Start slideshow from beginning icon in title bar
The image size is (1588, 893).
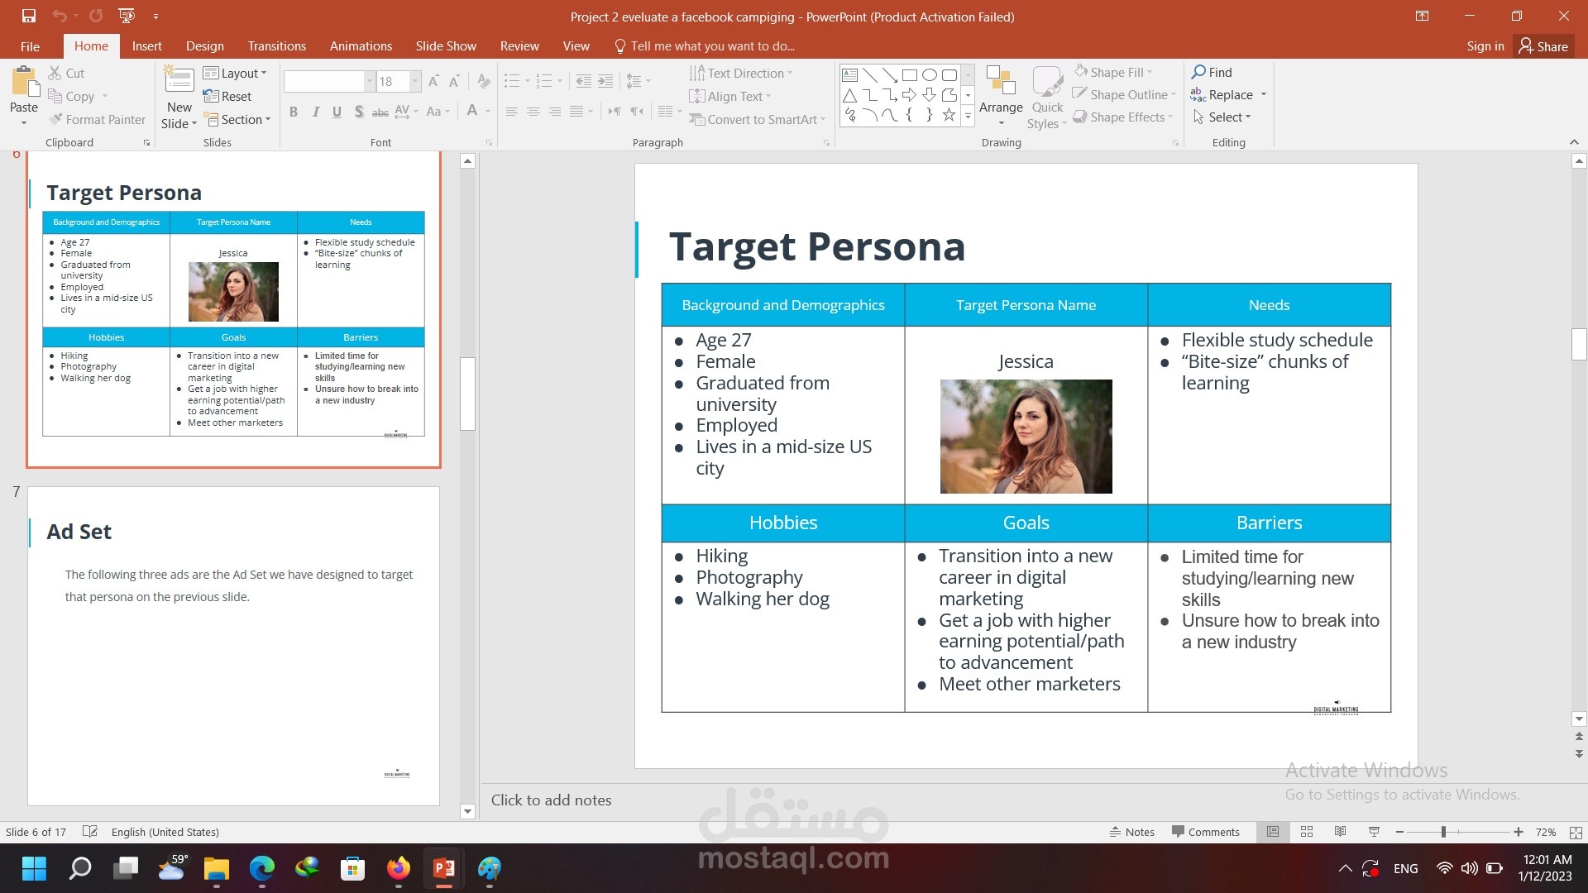point(127,16)
